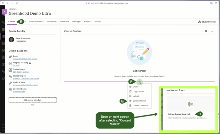Click the Progress Tracking info icon

(x=30, y=63)
